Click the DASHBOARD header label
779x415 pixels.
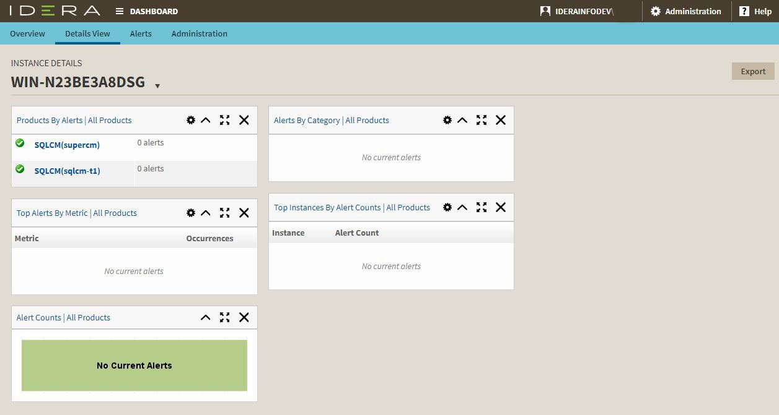154,11
